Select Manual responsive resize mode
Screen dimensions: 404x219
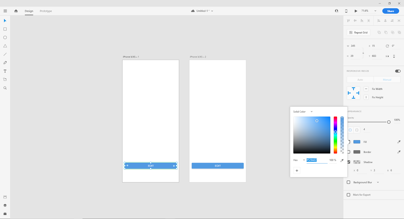point(387,79)
